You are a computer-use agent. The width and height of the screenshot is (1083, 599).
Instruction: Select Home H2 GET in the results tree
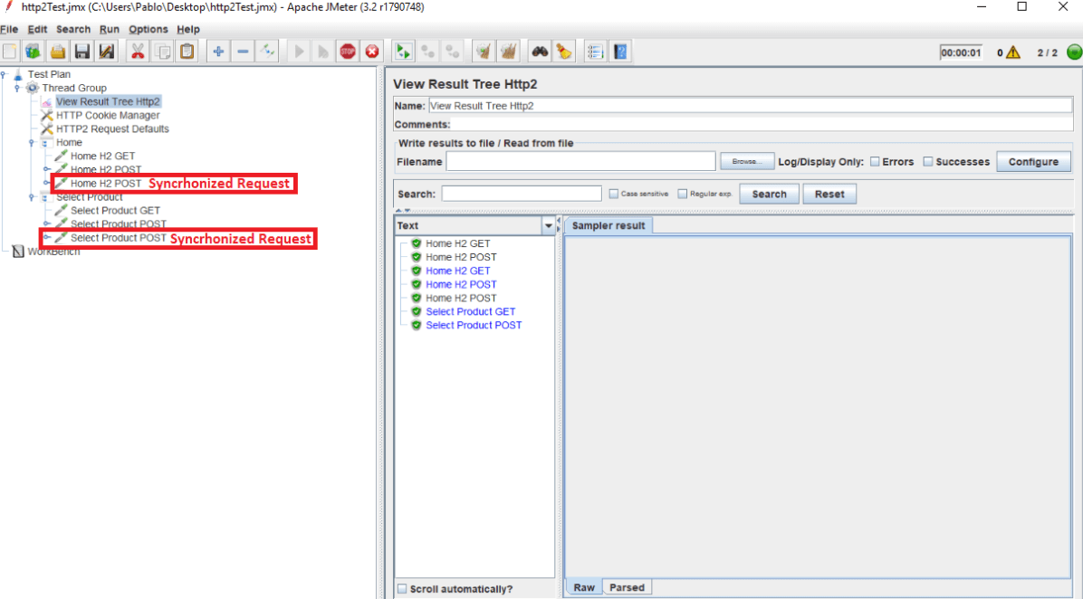pos(456,242)
